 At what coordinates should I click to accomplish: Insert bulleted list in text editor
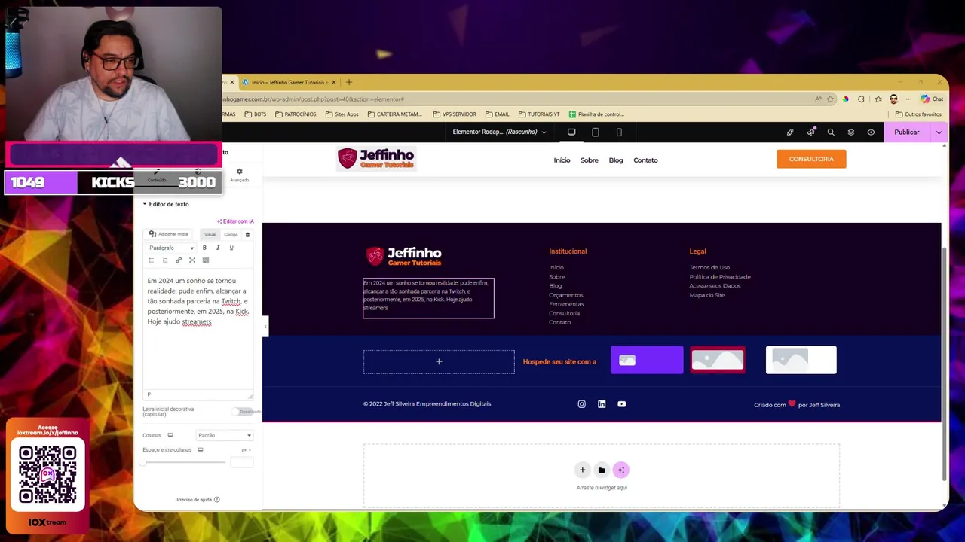(x=152, y=260)
